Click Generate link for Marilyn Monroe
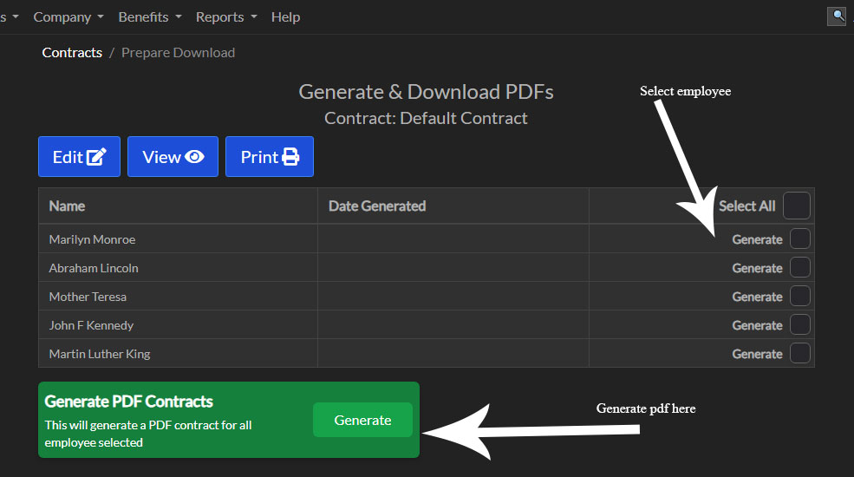Image resolution: width=854 pixels, height=477 pixels. (757, 239)
